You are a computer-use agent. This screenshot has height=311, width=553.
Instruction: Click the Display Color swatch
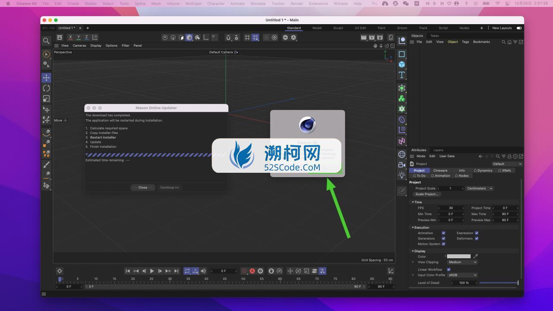459,257
